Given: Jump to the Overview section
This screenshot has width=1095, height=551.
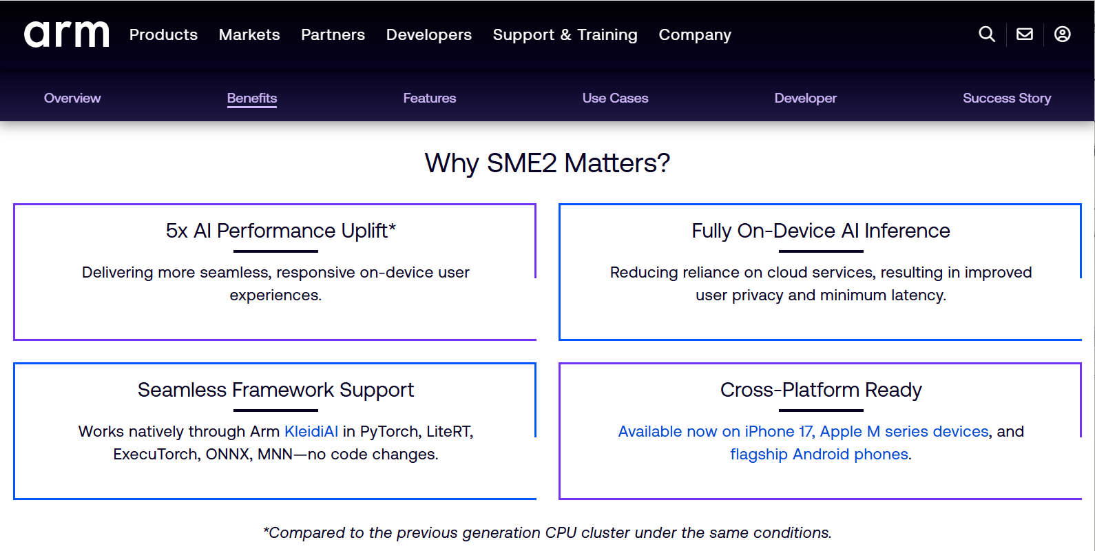Looking at the screenshot, I should [x=72, y=98].
